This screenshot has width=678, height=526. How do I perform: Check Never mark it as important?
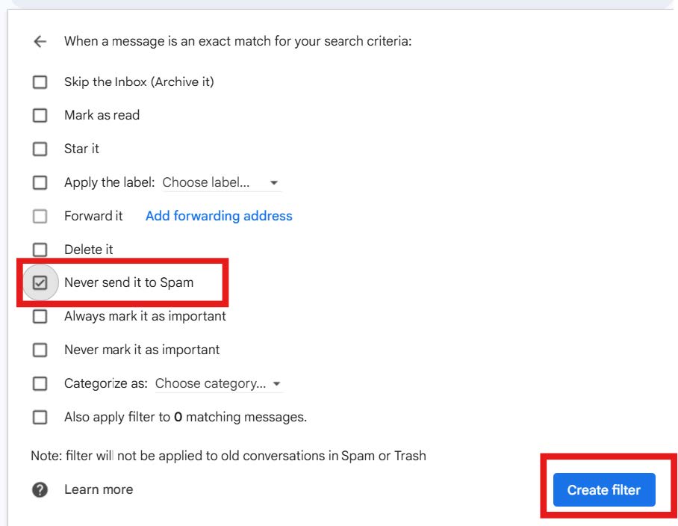[40, 350]
